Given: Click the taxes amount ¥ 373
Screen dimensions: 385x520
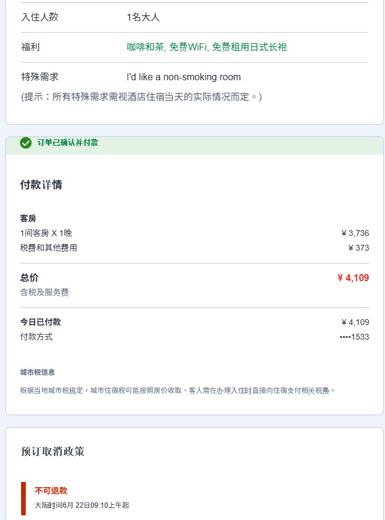Looking at the screenshot, I should 359,248.
